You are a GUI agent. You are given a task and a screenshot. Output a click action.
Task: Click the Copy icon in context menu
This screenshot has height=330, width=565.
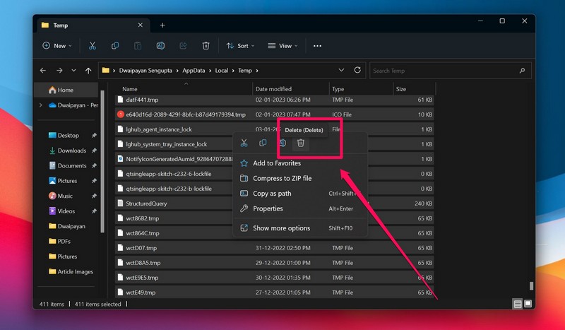pos(263,143)
